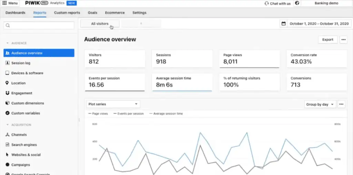Click the All visitors segment button
This screenshot has height=175, width=353.
click(100, 24)
